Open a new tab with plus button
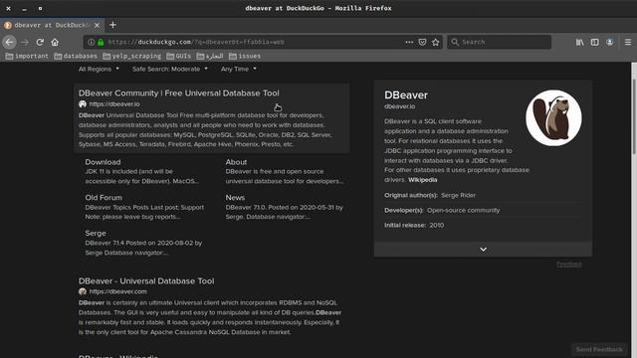The image size is (637, 358). (112, 25)
